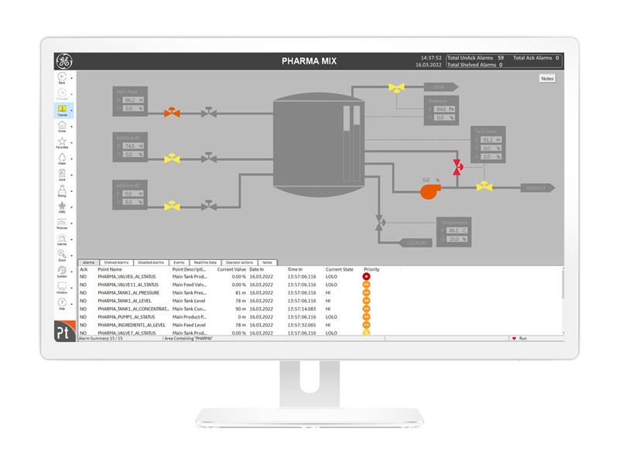The width and height of the screenshot is (619, 464).
Task: Click Main Feed value field 66.2
Action: coord(132,101)
